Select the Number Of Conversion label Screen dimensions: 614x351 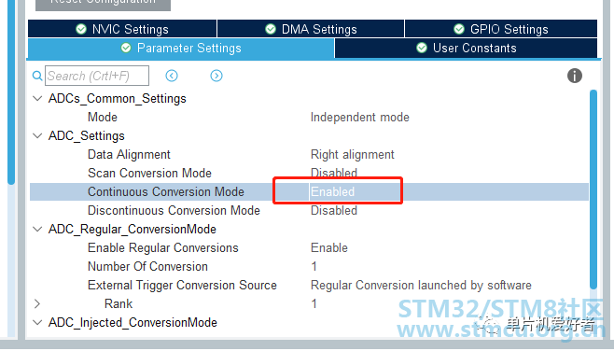click(147, 266)
